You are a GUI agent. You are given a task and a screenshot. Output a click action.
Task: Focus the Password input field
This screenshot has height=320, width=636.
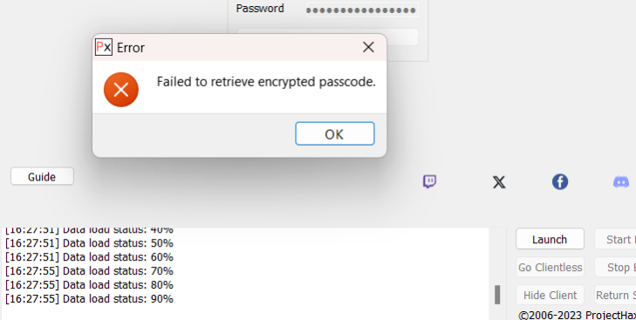click(362, 10)
